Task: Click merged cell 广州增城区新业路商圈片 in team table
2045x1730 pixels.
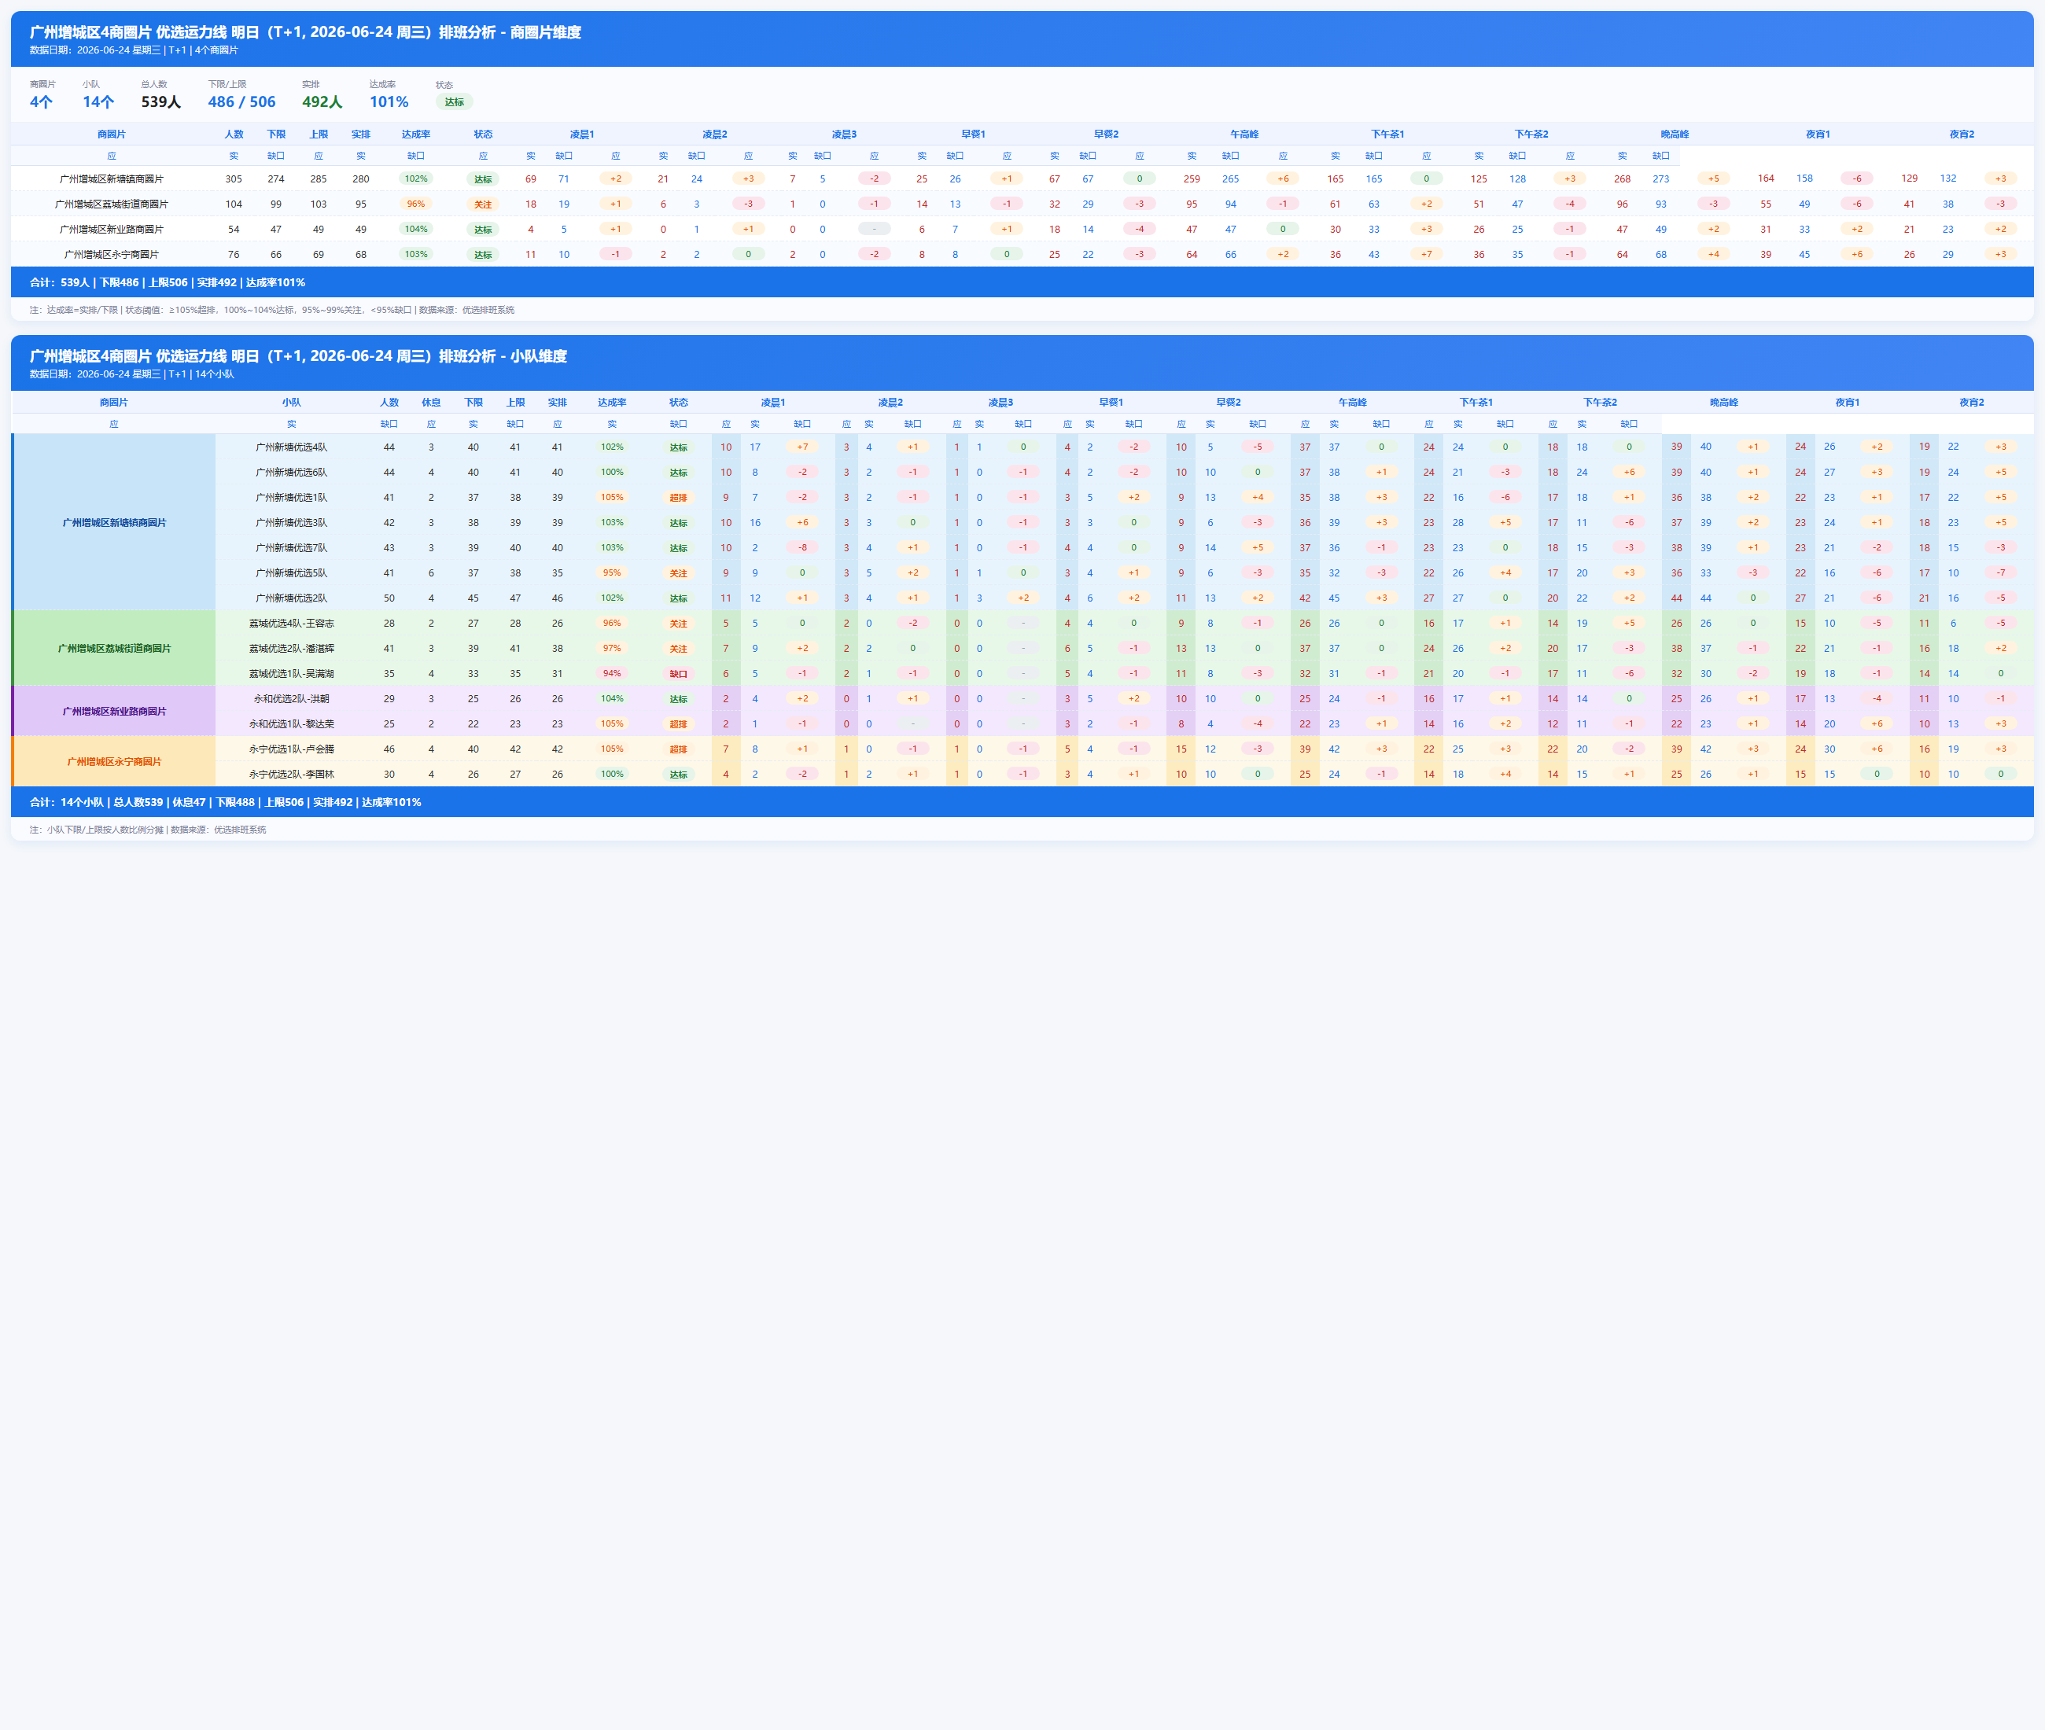Action: (114, 711)
